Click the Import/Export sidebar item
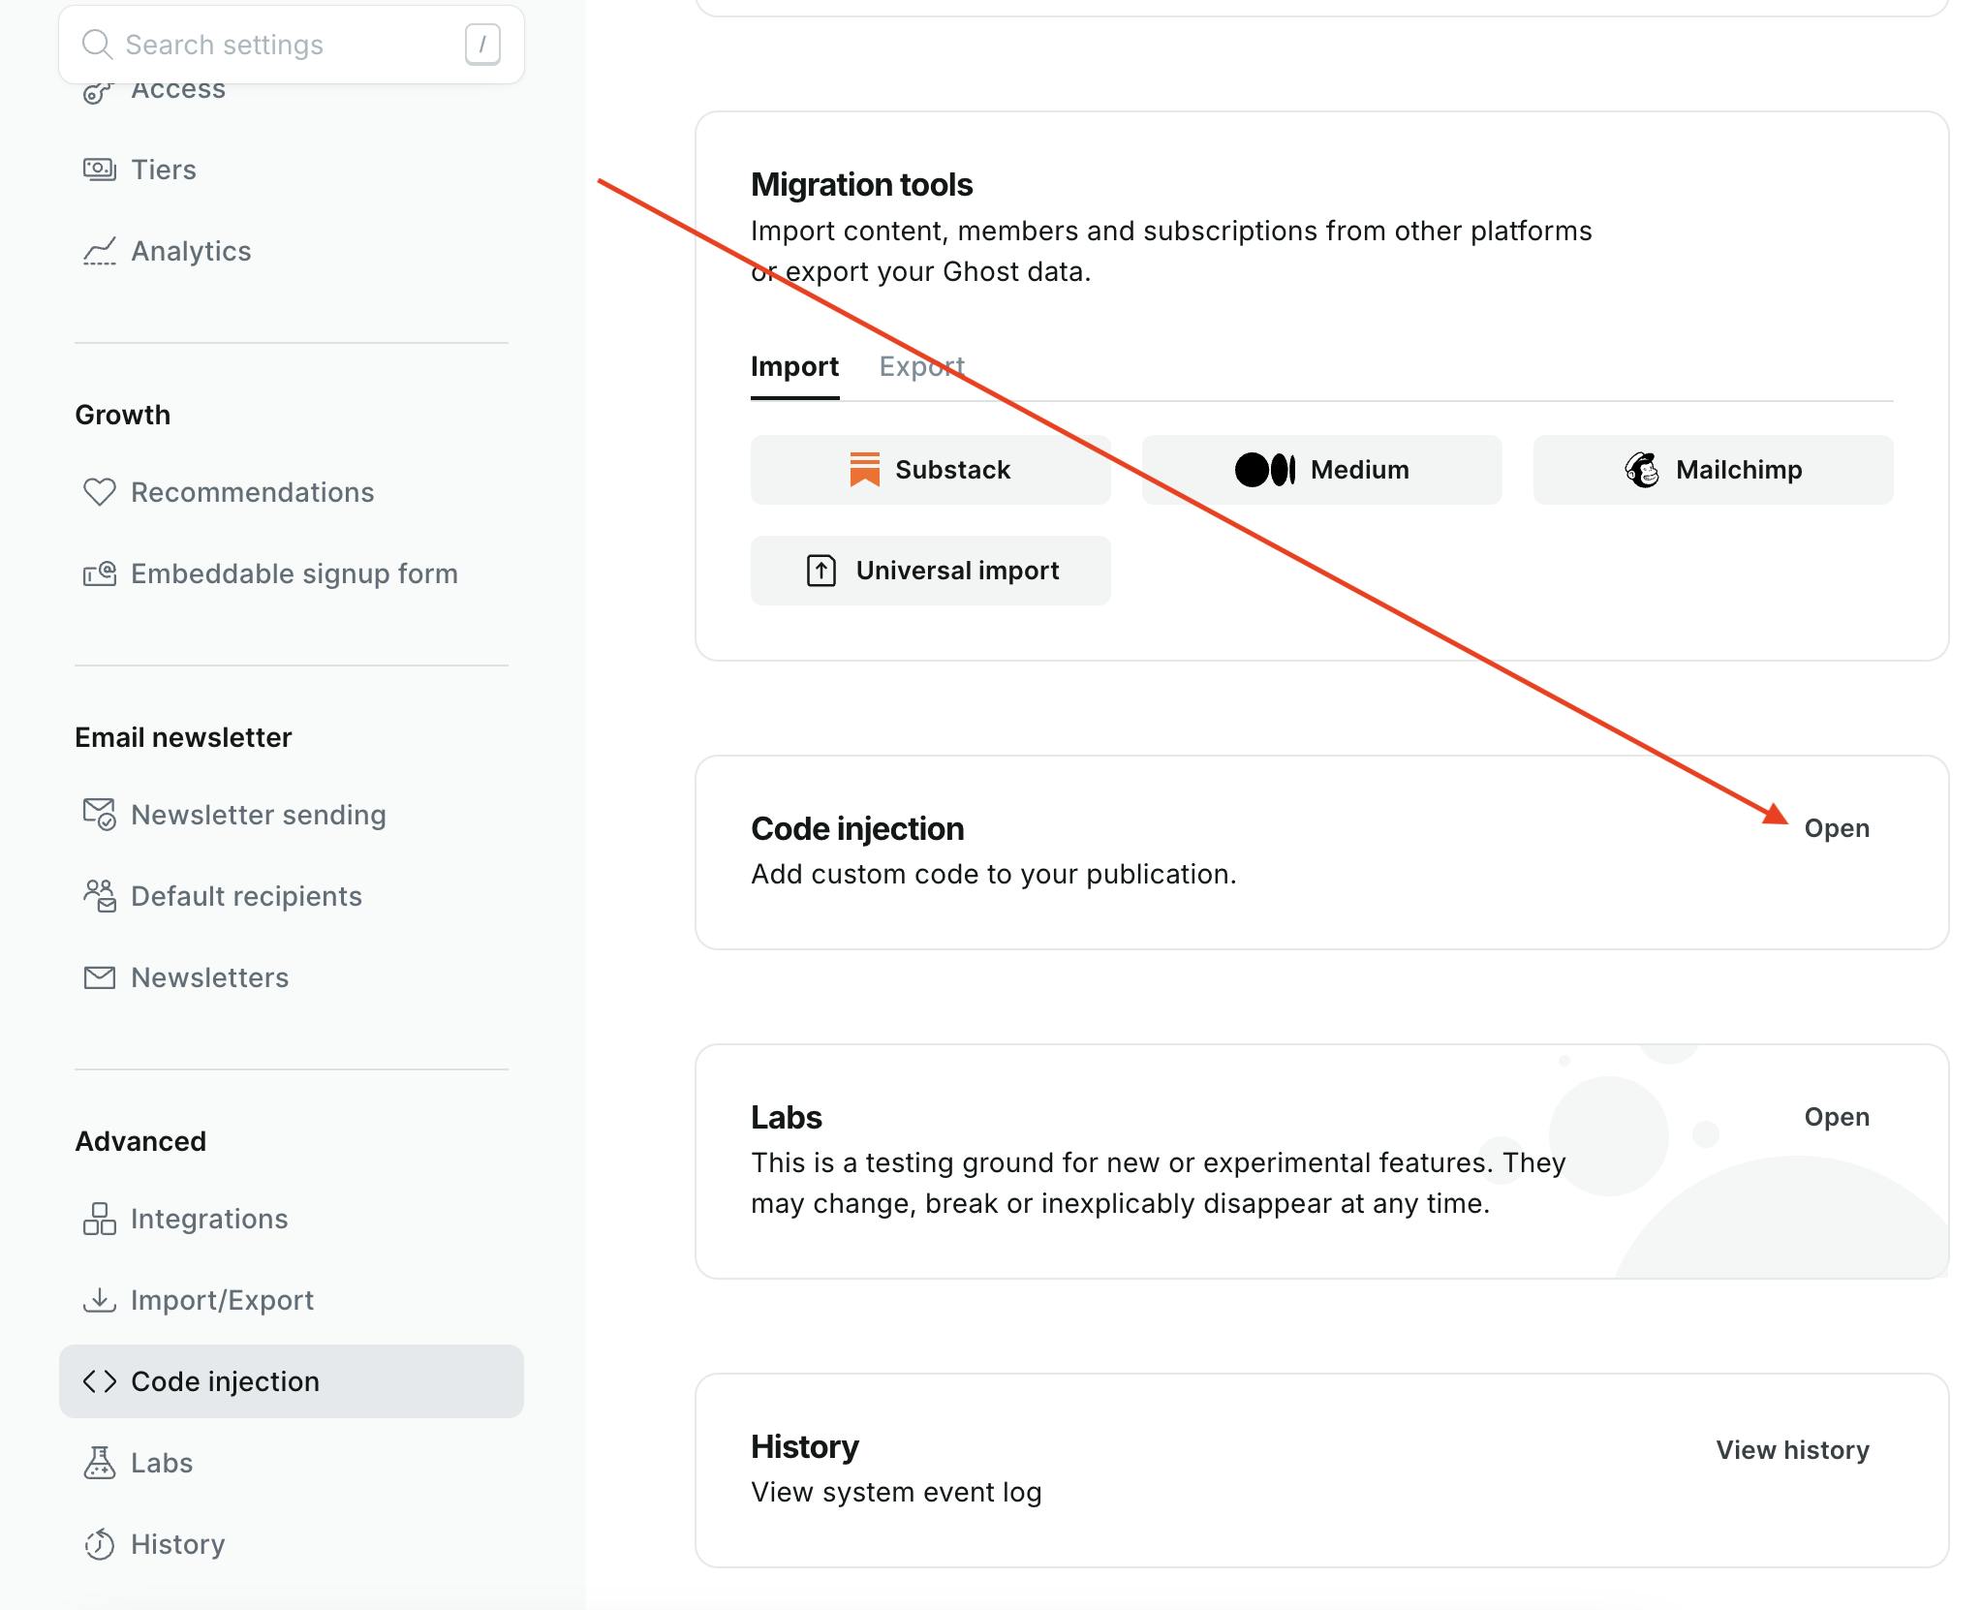 point(222,1298)
